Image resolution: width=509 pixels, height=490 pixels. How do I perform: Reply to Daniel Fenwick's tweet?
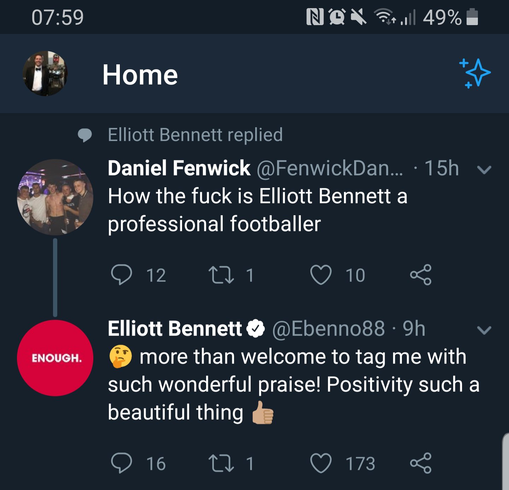tap(122, 275)
